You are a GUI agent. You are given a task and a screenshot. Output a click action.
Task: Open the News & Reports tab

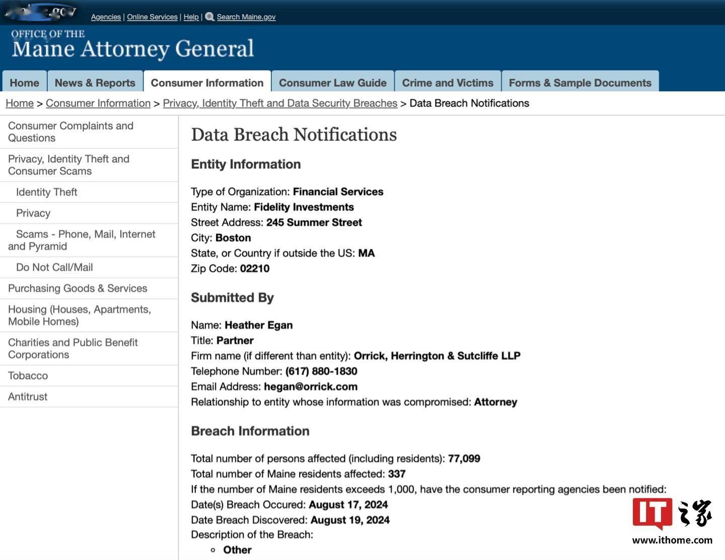95,82
